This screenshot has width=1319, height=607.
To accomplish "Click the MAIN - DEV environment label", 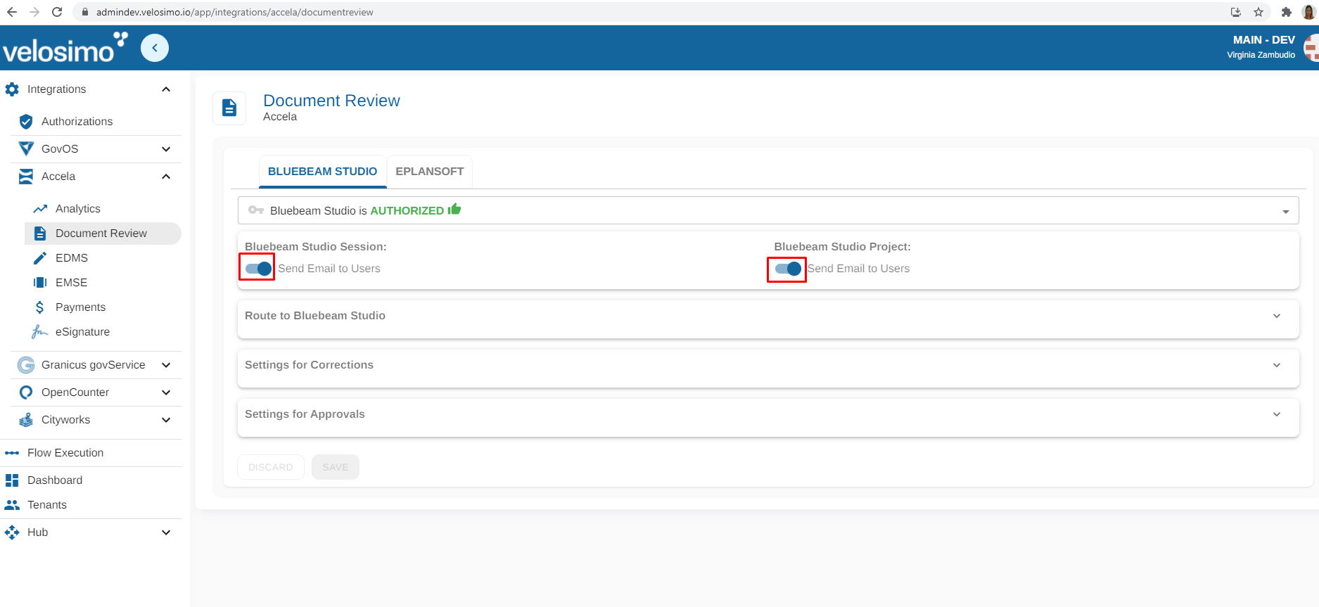I will point(1264,40).
